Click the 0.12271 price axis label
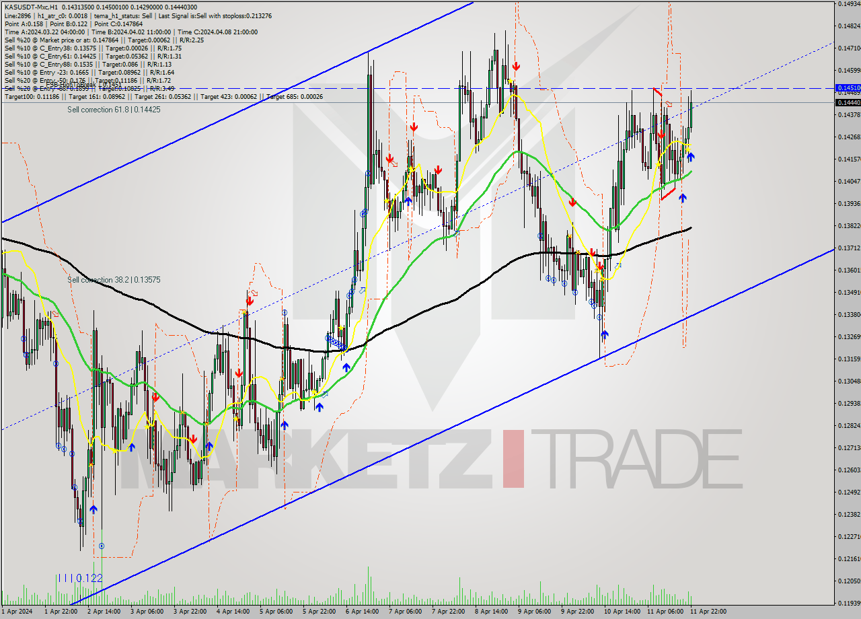This screenshot has height=619, width=861. pyautogui.click(x=848, y=537)
